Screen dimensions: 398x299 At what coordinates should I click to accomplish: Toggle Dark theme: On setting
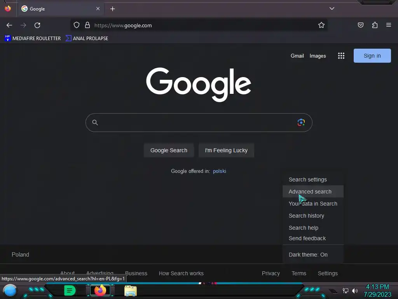click(313, 255)
